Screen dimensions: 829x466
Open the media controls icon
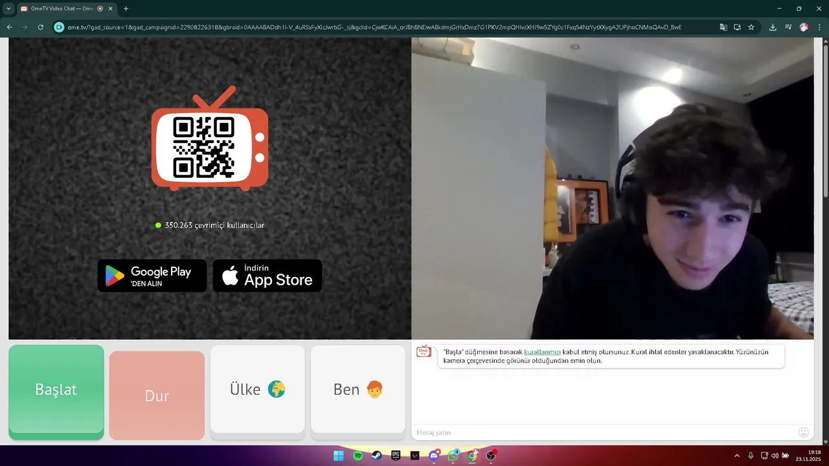[x=788, y=27]
